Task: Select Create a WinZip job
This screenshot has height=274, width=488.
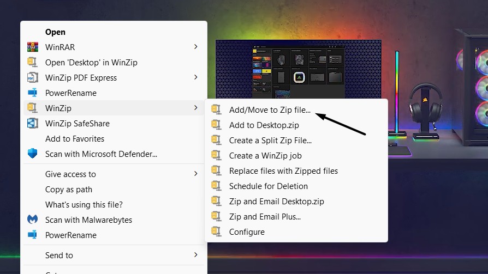Action: point(296,155)
